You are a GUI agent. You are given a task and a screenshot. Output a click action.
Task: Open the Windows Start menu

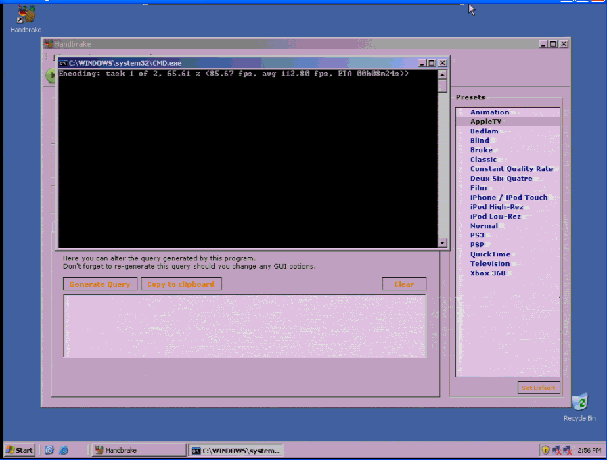tap(18, 450)
